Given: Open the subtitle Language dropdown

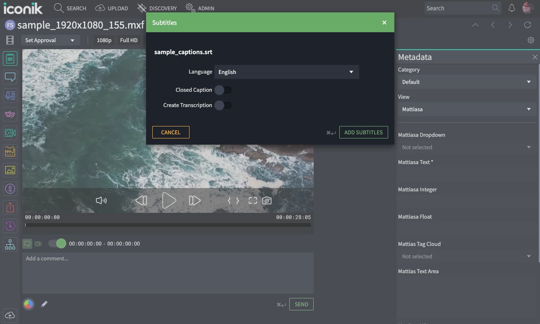Looking at the screenshot, I should (286, 71).
